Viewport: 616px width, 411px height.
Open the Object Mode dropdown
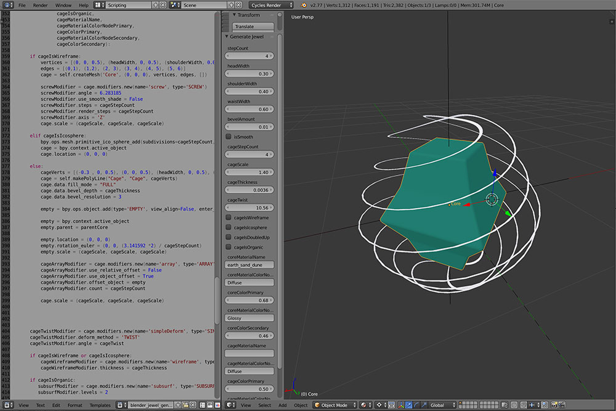click(x=334, y=405)
